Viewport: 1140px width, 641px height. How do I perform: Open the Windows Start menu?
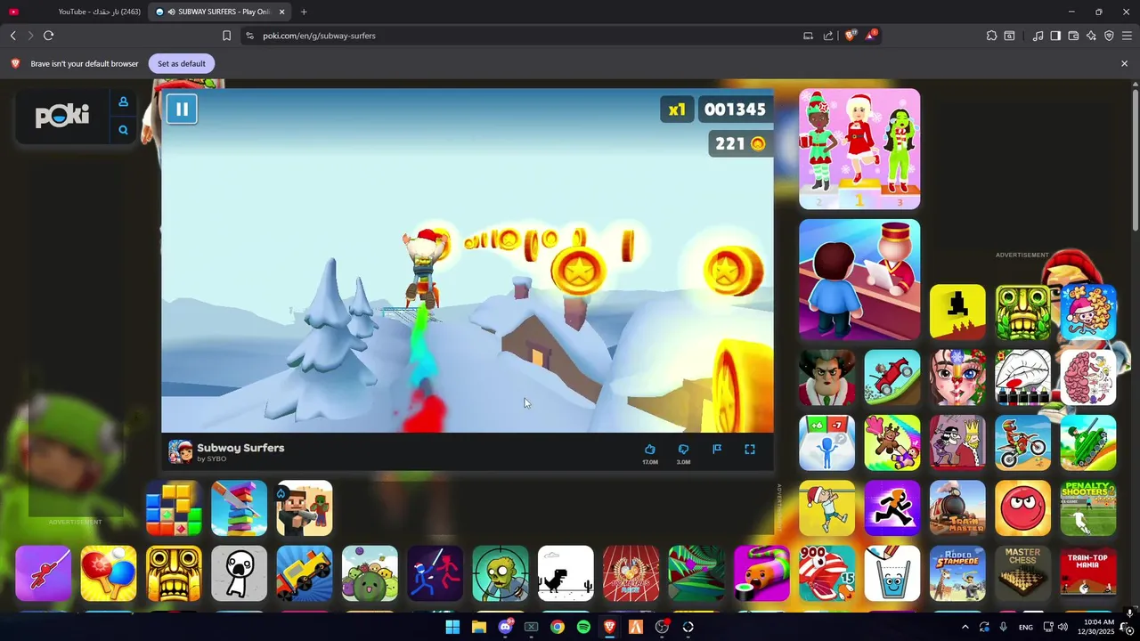point(452,627)
